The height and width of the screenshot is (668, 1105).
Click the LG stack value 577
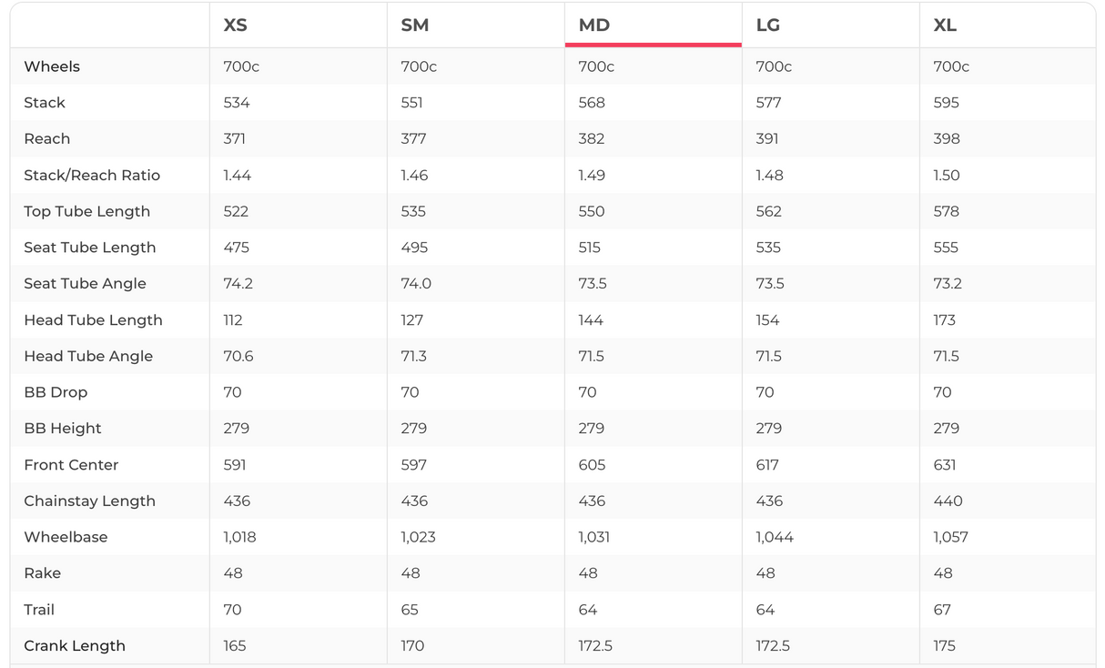pyautogui.click(x=768, y=103)
